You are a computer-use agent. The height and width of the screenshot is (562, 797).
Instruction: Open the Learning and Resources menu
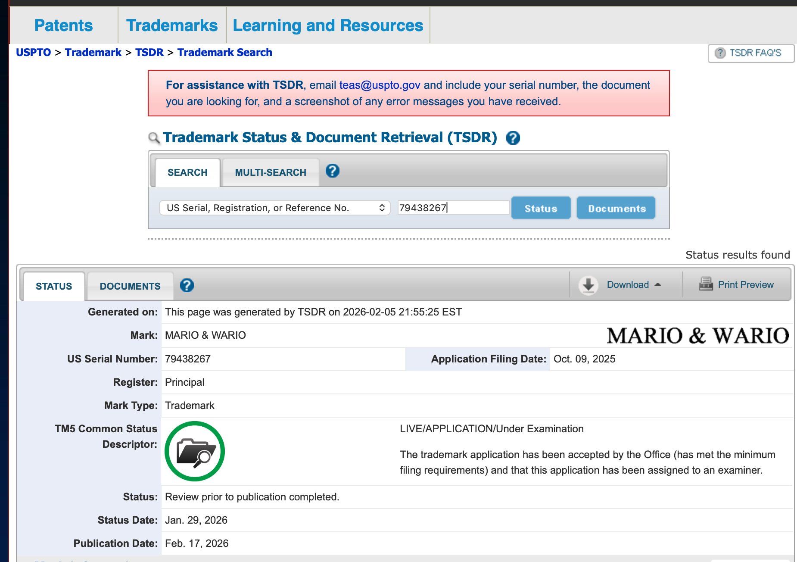click(x=328, y=25)
